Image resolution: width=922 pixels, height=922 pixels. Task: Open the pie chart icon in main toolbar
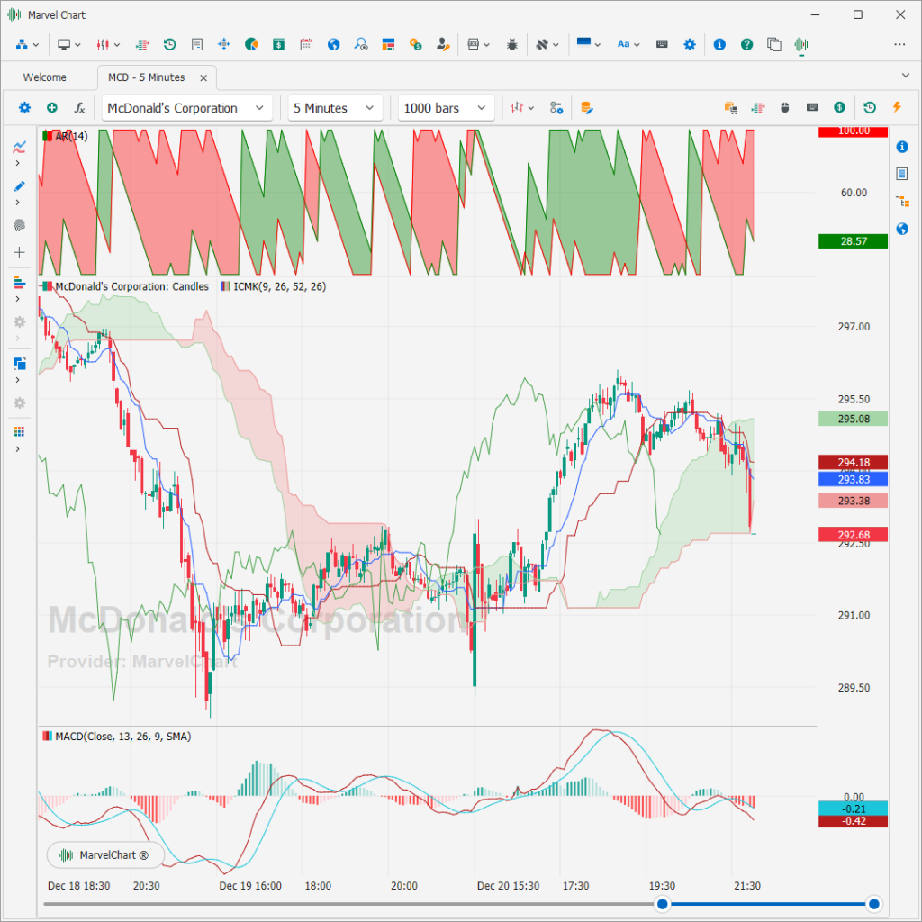click(251, 44)
